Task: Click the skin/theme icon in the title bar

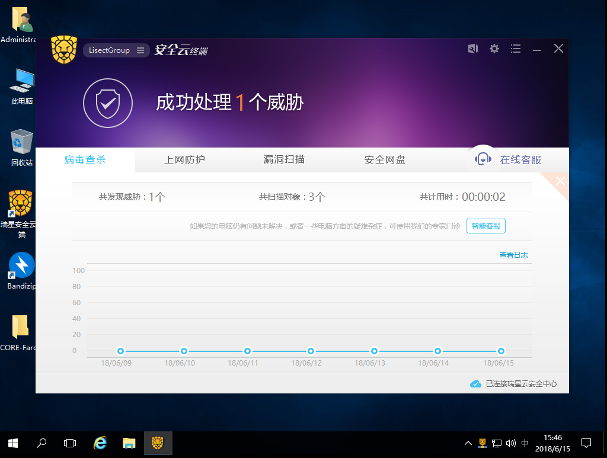Action: (x=472, y=49)
